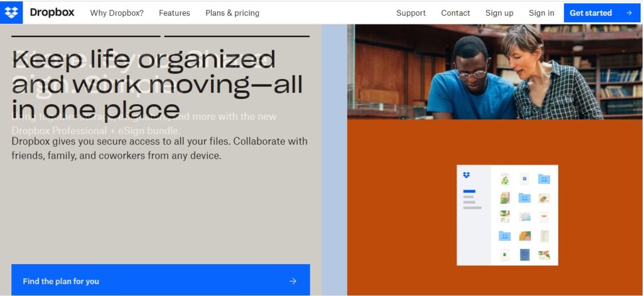Click the Dropbox file browser illustration
643x296 pixels.
507,215
